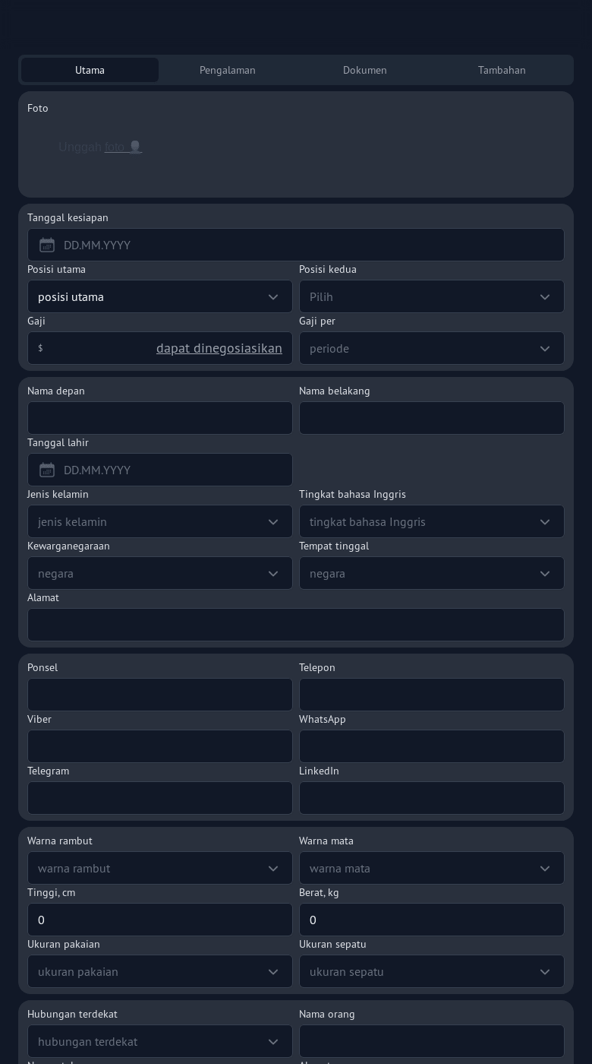The image size is (592, 1064).
Task: Click the person icon next to Unggah foto
Action: pos(135,147)
